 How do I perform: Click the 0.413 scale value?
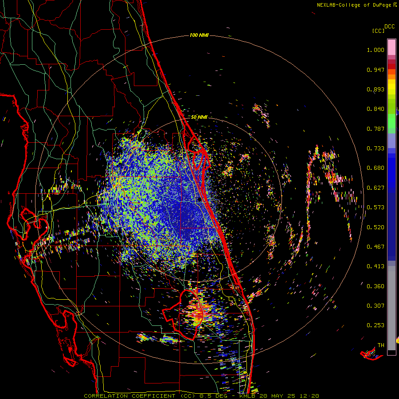(376, 266)
